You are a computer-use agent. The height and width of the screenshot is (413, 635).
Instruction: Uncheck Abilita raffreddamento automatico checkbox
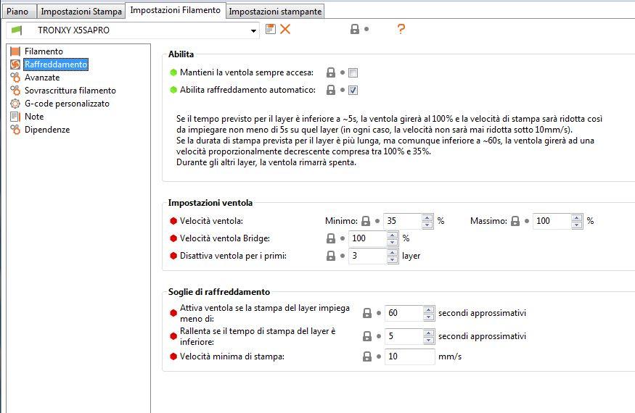(x=353, y=90)
